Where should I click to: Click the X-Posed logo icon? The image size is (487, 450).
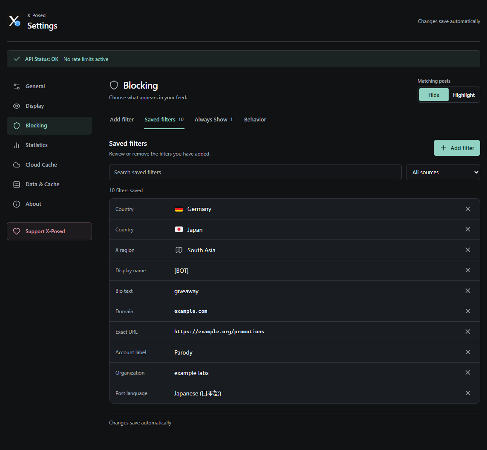14,21
